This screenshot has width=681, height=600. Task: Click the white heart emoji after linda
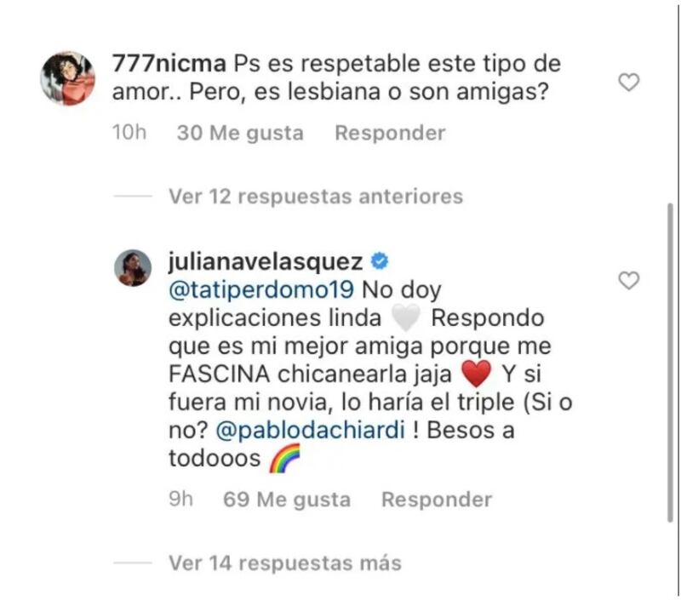(x=406, y=317)
